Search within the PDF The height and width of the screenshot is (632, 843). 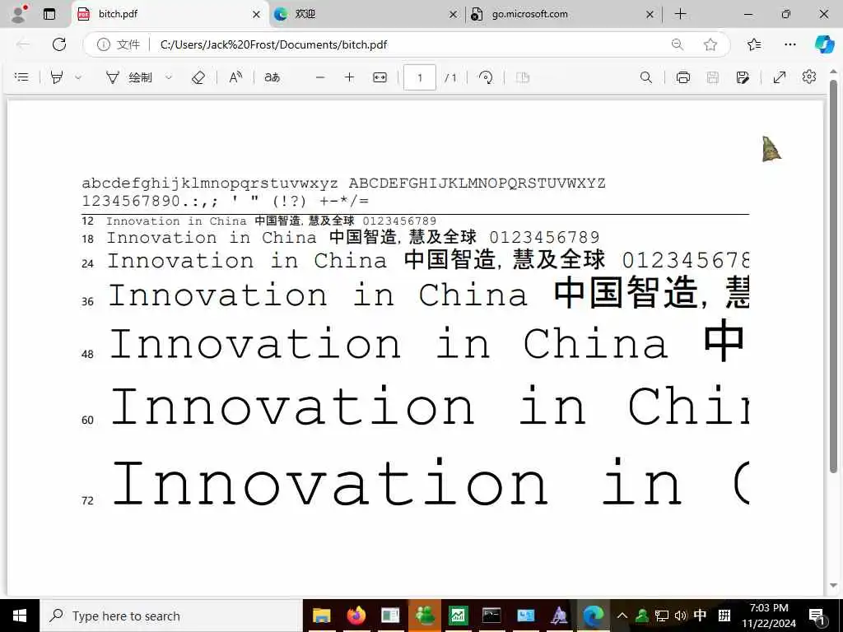[x=646, y=77]
